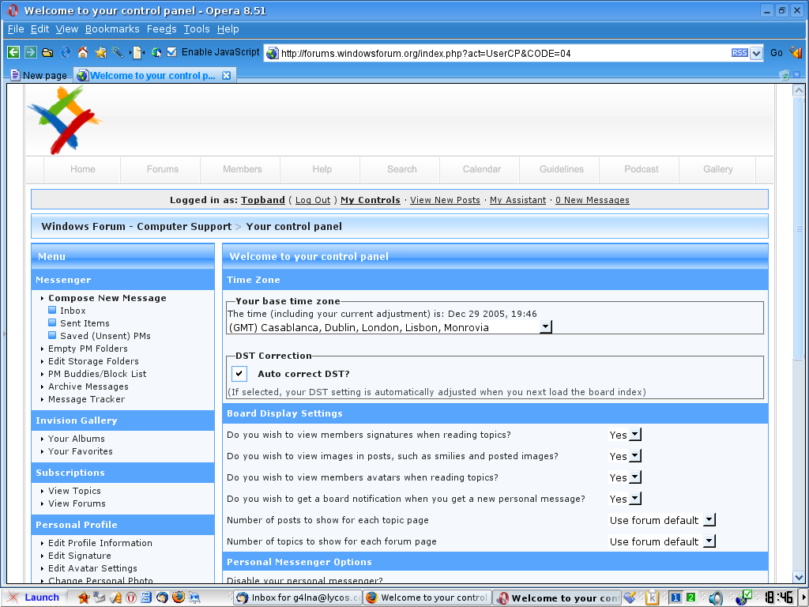Click the View New Posts link
Image resolution: width=809 pixels, height=607 pixels.
click(445, 200)
